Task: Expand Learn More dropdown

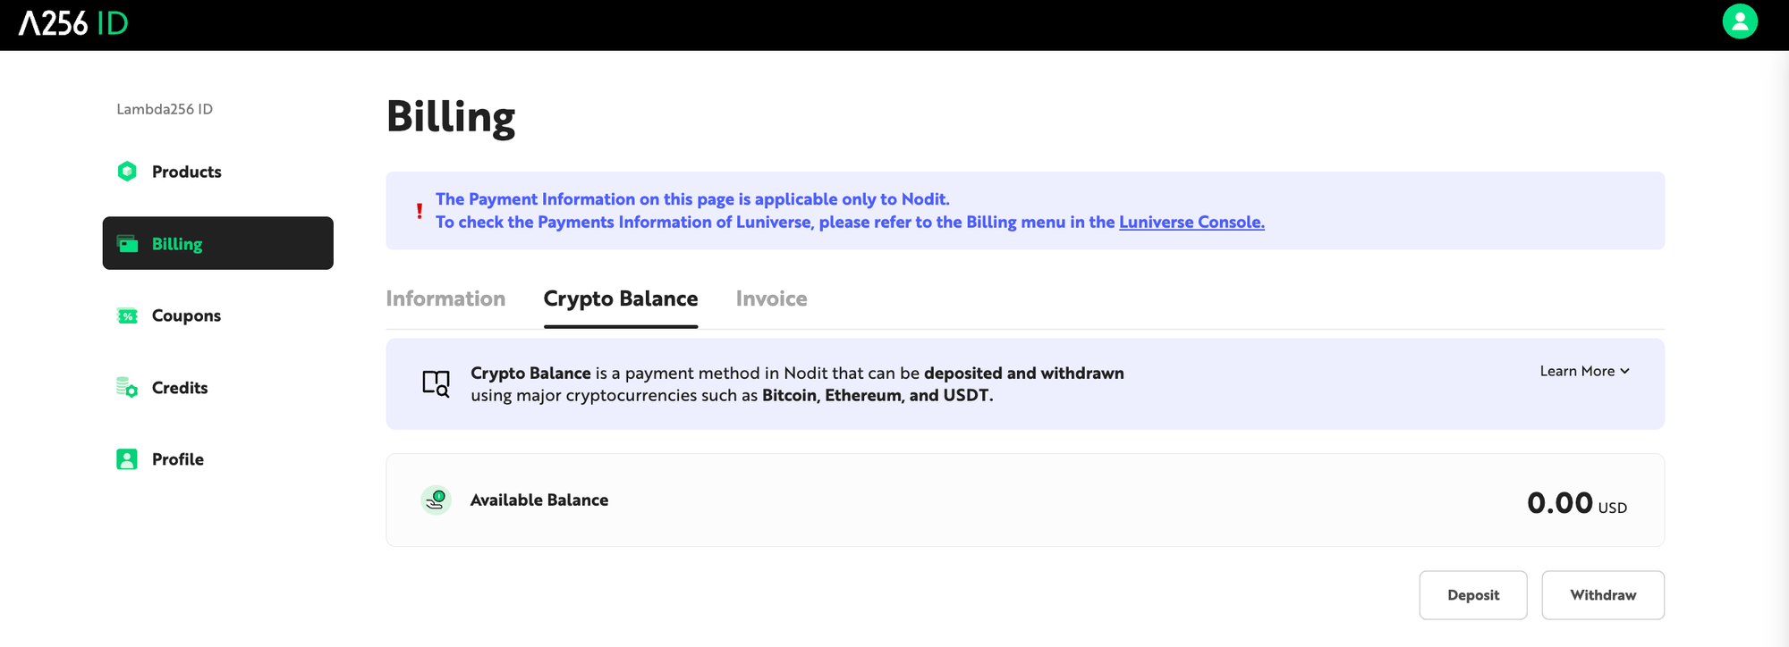Action: (x=1584, y=371)
